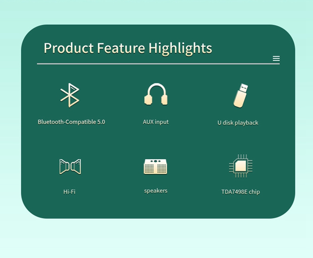Click the left horn of the Hi-Fi icon
The width and height of the screenshot is (313, 258).
coord(64,167)
